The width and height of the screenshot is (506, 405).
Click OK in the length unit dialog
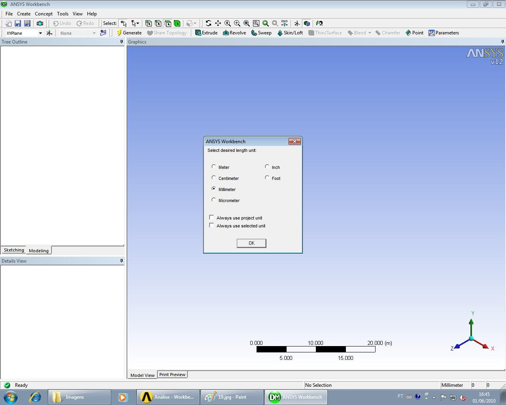[251, 243]
